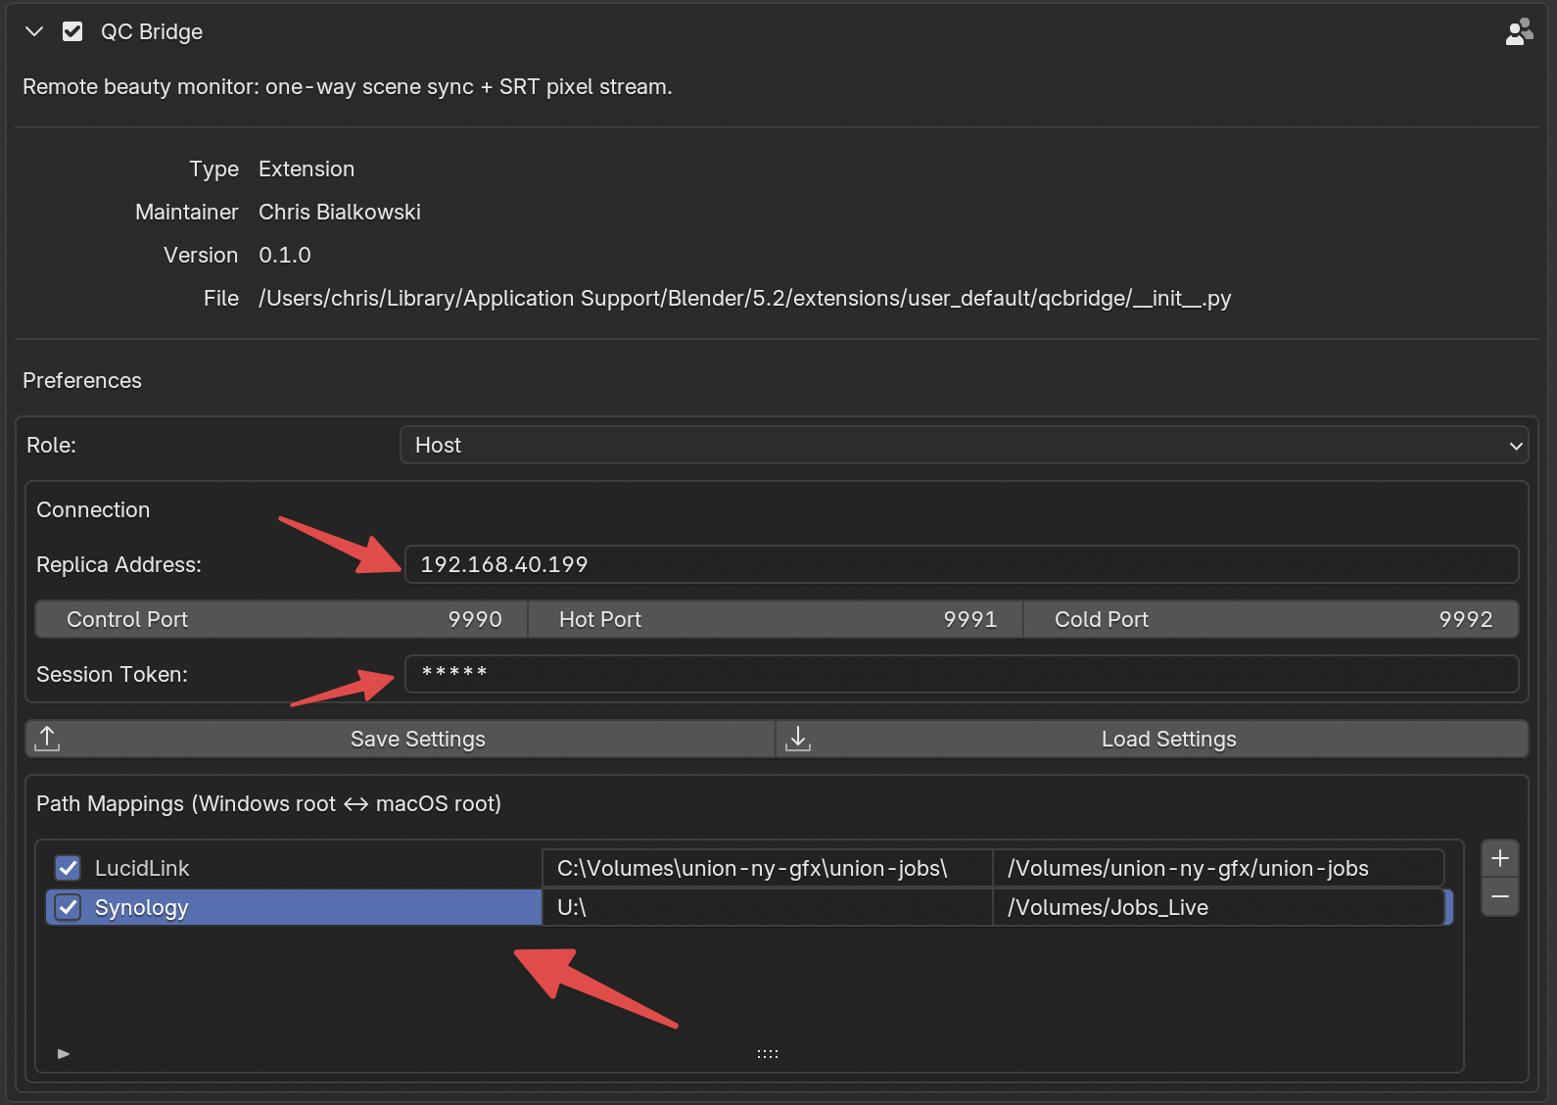Add a new path mapping with plus
Viewport: 1557px width, 1105px height.
pyautogui.click(x=1500, y=859)
